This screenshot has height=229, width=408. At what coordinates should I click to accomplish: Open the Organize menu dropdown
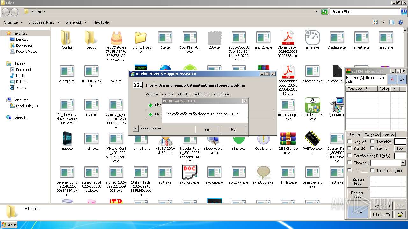[13, 22]
